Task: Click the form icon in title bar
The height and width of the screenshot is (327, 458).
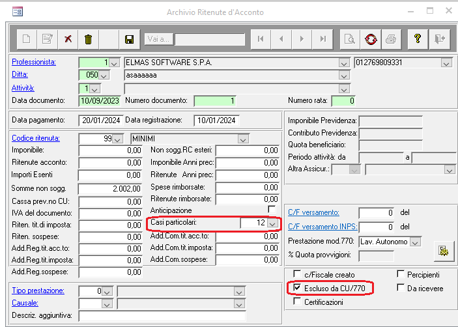Action: click(x=18, y=12)
